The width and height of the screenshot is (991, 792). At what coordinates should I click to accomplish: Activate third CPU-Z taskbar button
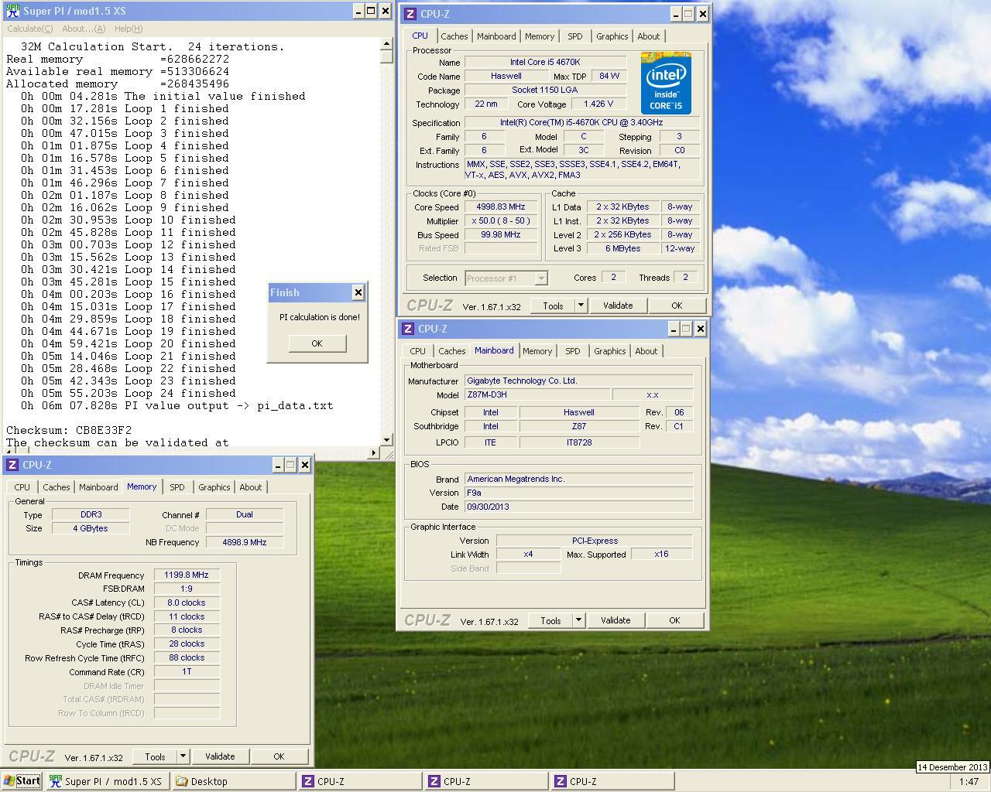click(612, 781)
